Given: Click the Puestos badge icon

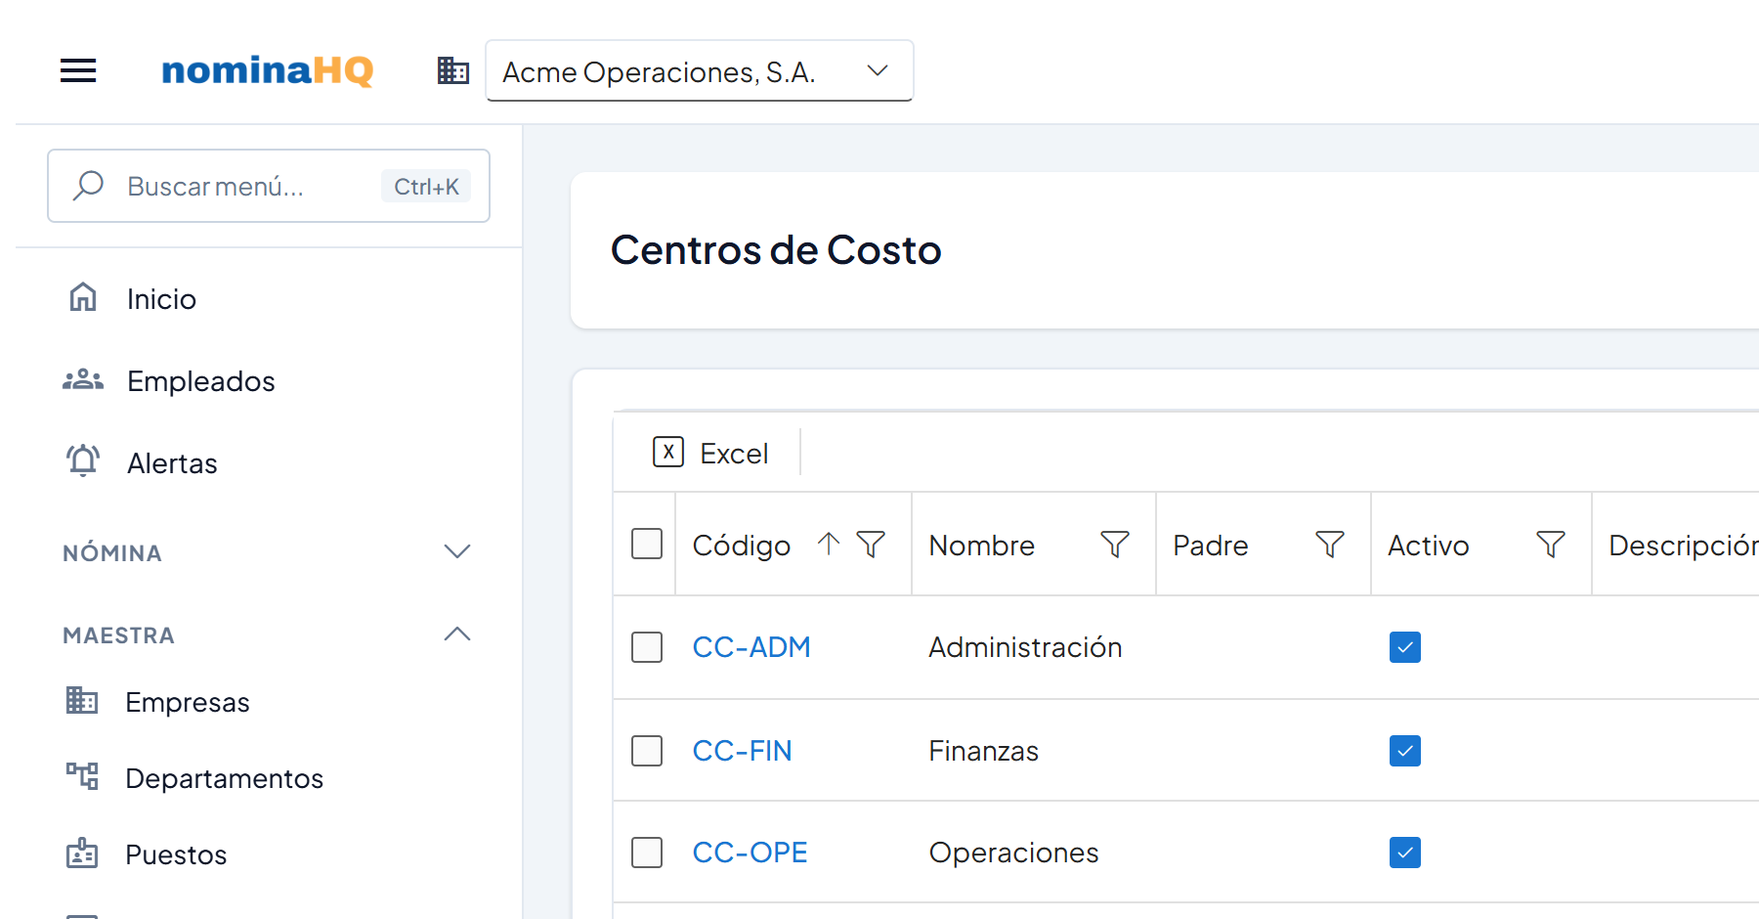Looking at the screenshot, I should point(82,853).
